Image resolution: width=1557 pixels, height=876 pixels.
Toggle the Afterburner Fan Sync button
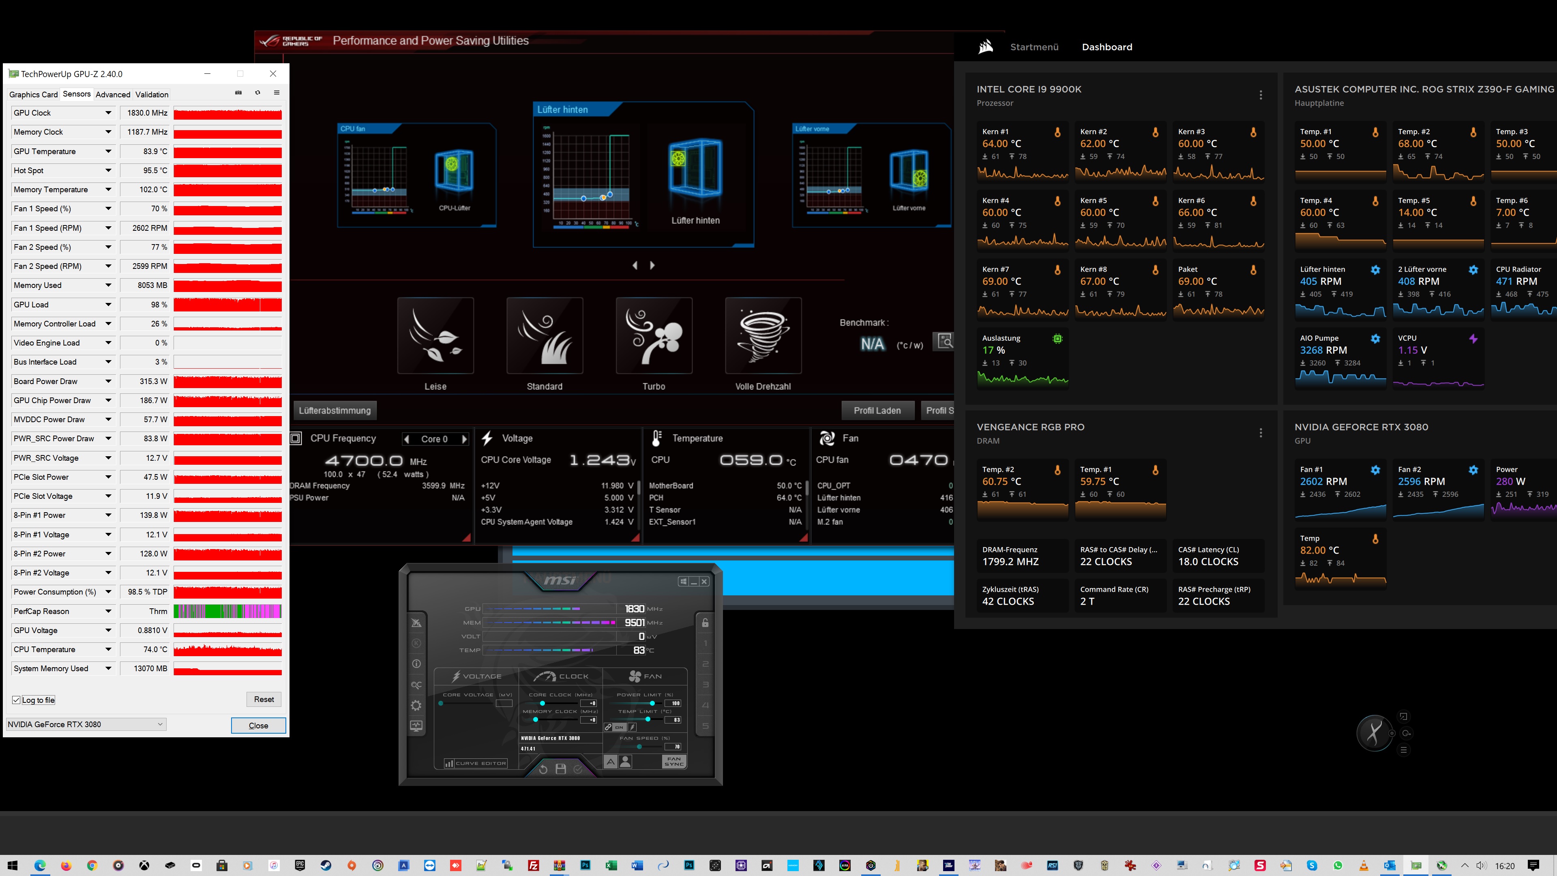click(674, 761)
